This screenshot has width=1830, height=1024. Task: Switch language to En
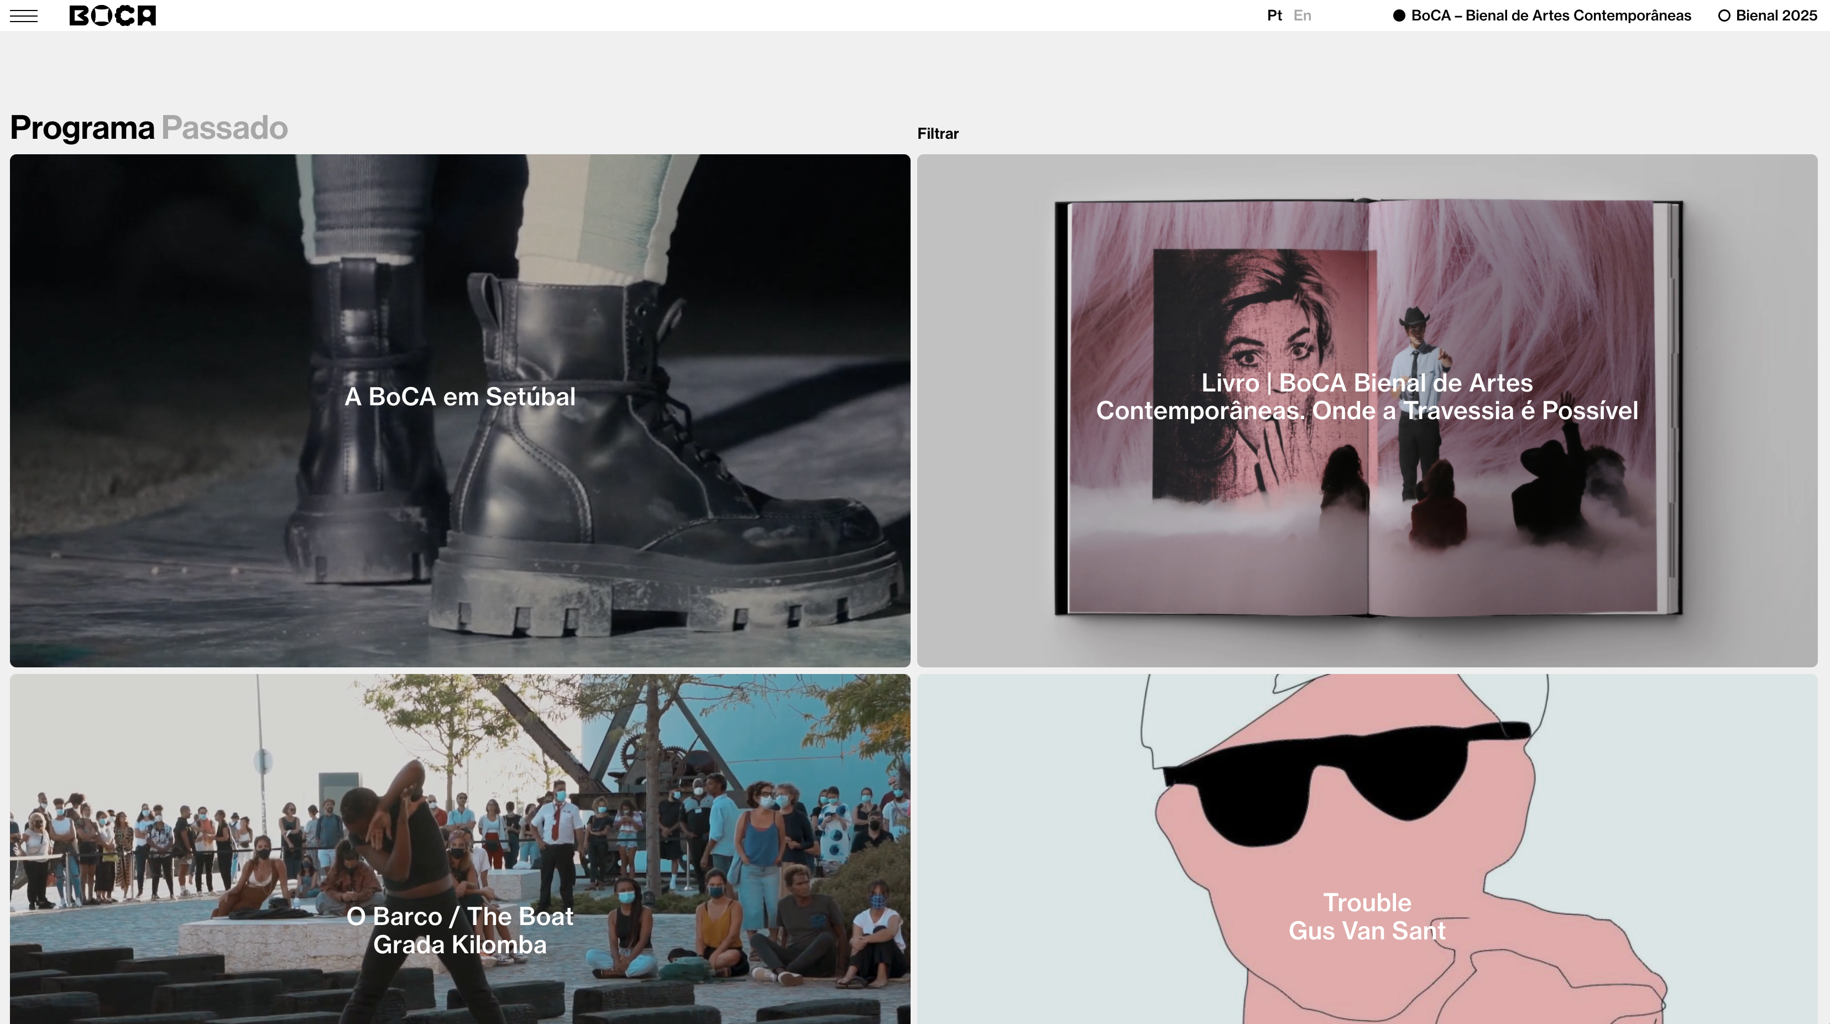(1302, 15)
